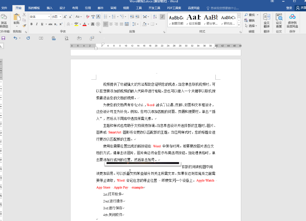Expand the styles gallery More arrow
Viewport: 306px width, 221px height.
click(x=239, y=25)
